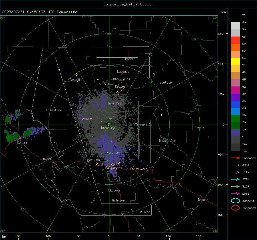Click the Calgary city label
Viewport: 257px width, 240px height.
click(111, 168)
